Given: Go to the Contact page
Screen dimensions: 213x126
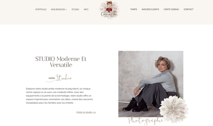Looking at the screenshot, I should point(189,9).
